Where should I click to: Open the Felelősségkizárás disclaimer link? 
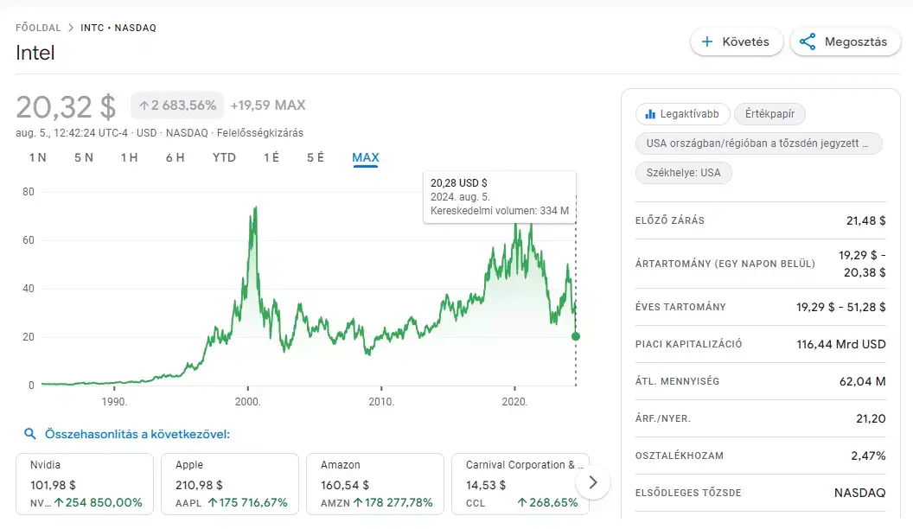click(x=260, y=133)
